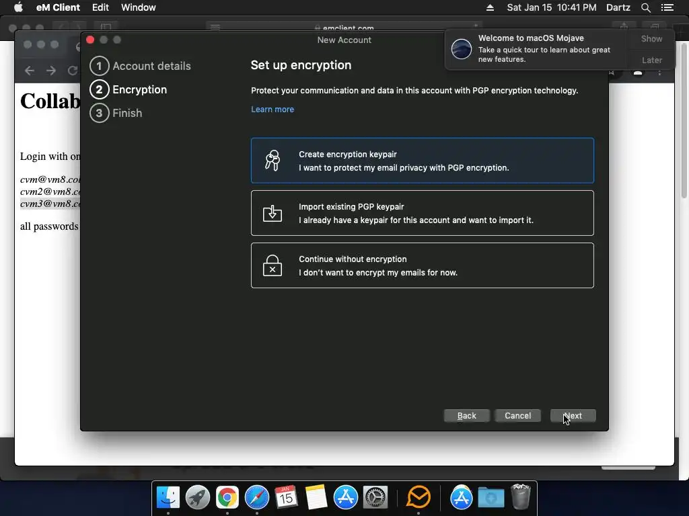
Task: Choose Import existing PGP keypair option
Action: coord(423,213)
